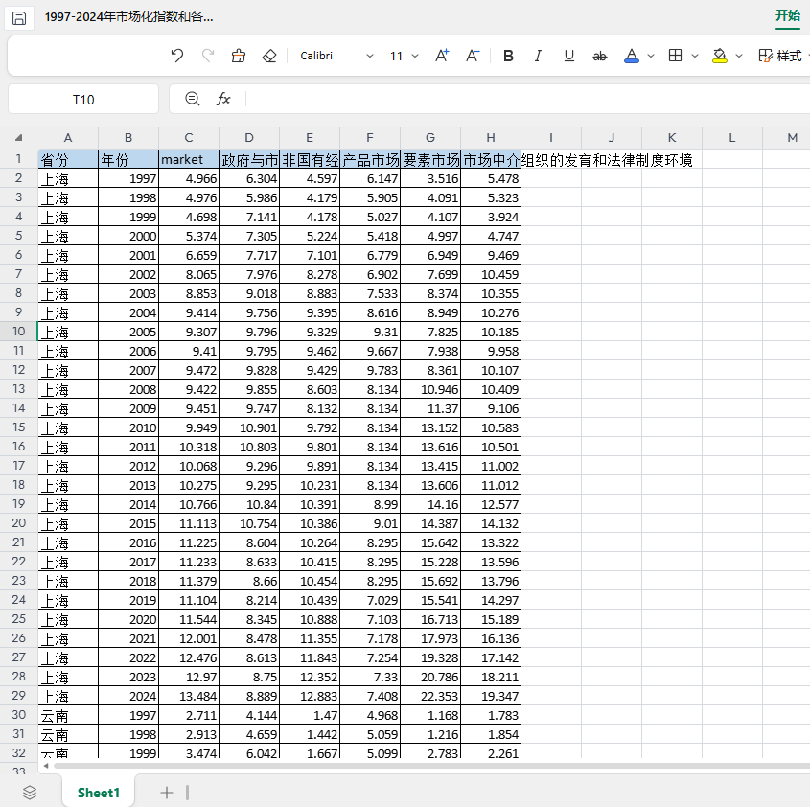The image size is (810, 807).
Task: Toggle italic formatting
Action: 538,56
